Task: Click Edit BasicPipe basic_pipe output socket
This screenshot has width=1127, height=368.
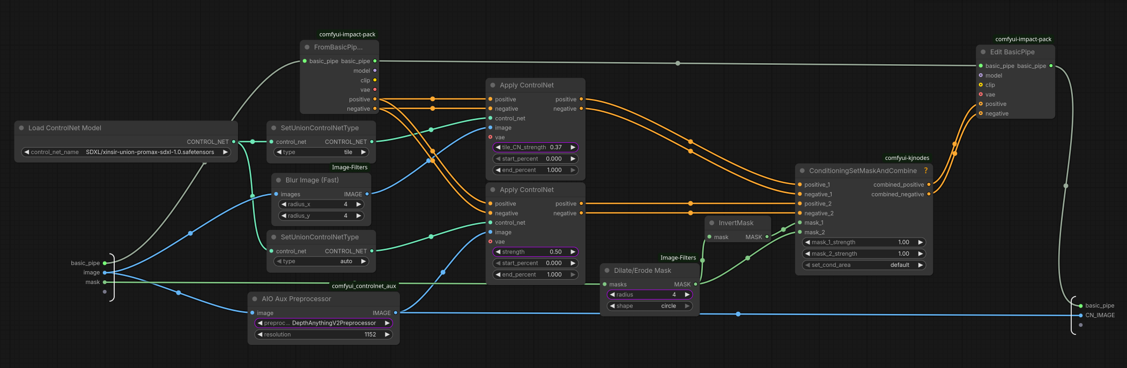Action: click(1051, 66)
